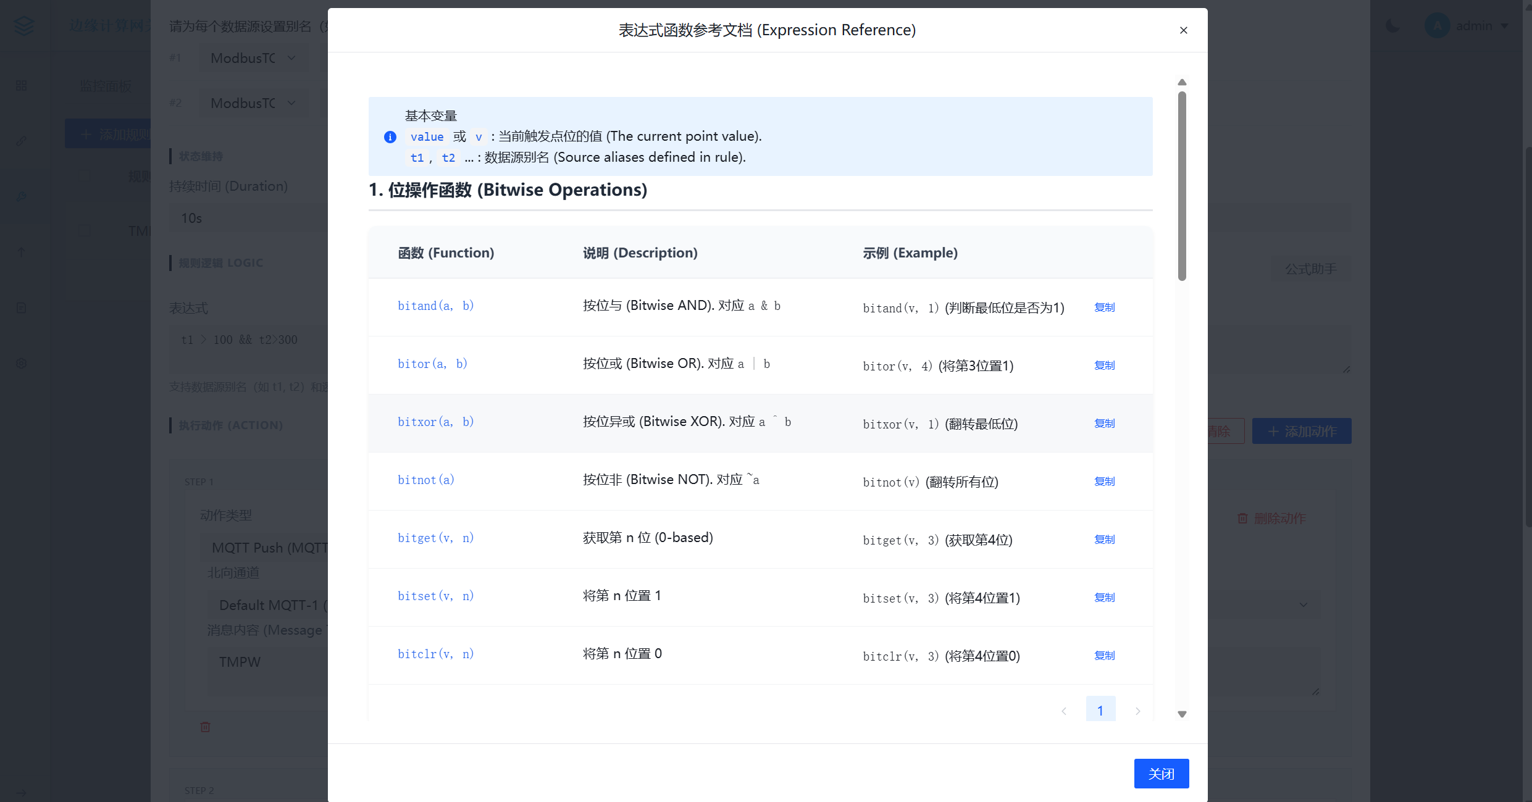Click the 添加规则 button in background

click(x=108, y=134)
